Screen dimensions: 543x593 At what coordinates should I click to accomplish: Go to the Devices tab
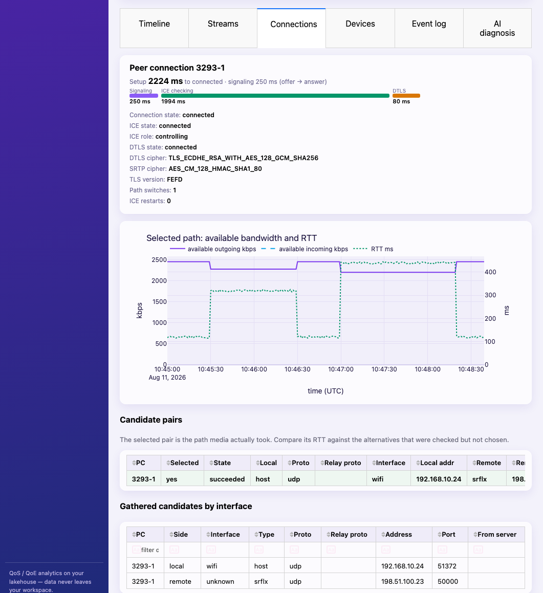point(360,28)
